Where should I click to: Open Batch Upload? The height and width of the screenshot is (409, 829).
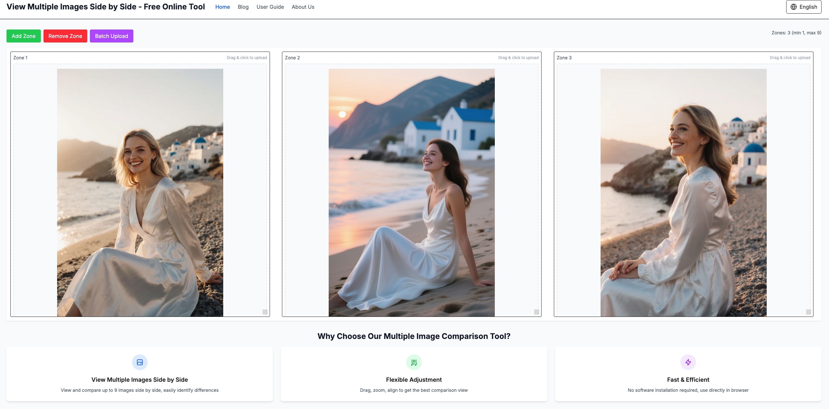(x=111, y=36)
